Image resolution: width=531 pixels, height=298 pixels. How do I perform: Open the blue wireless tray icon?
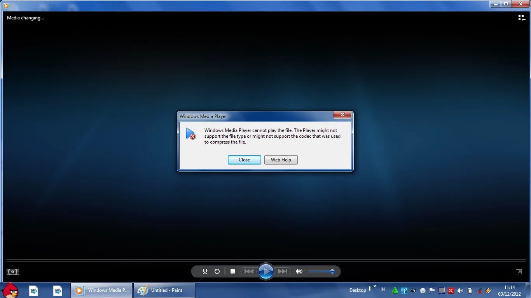point(404,291)
